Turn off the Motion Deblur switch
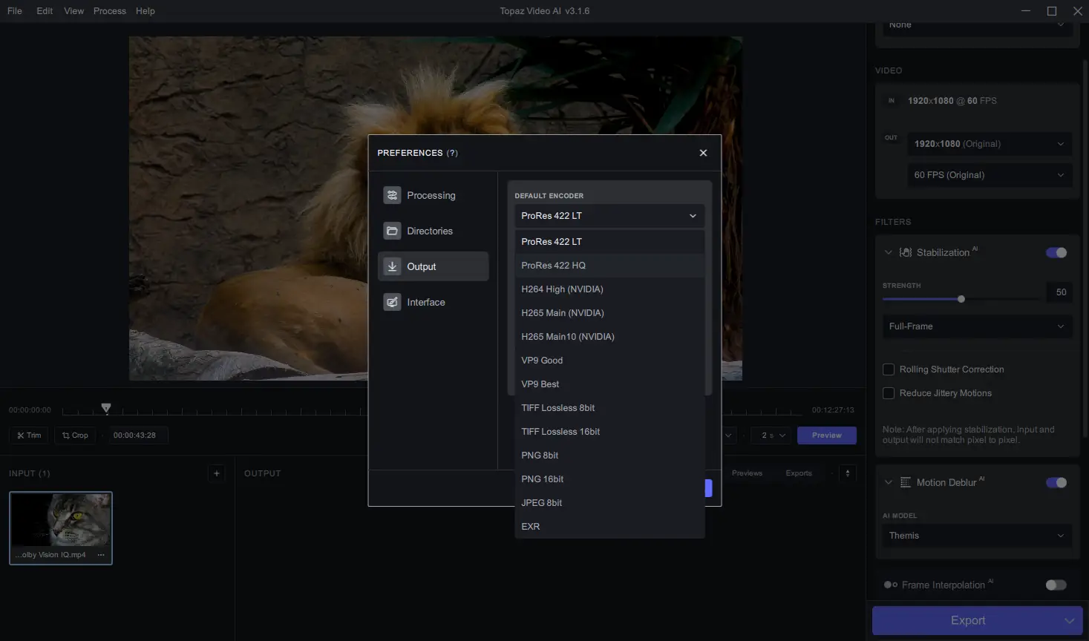The image size is (1089, 641). click(1056, 483)
